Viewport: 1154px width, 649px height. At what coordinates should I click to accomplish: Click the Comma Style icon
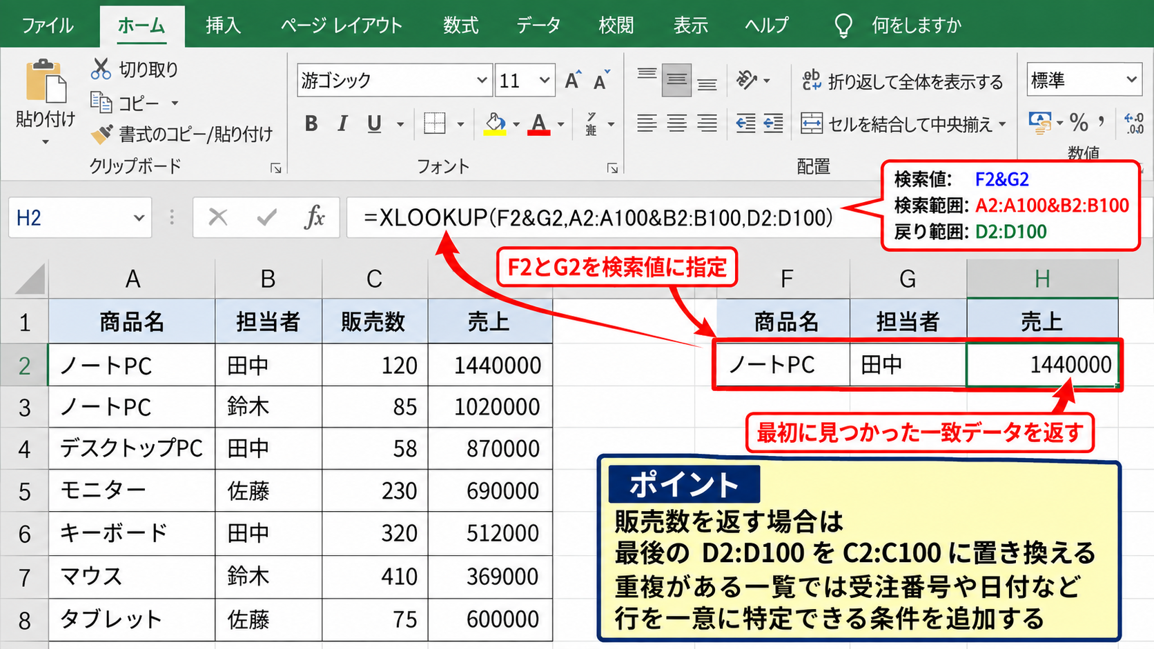click(x=1101, y=122)
